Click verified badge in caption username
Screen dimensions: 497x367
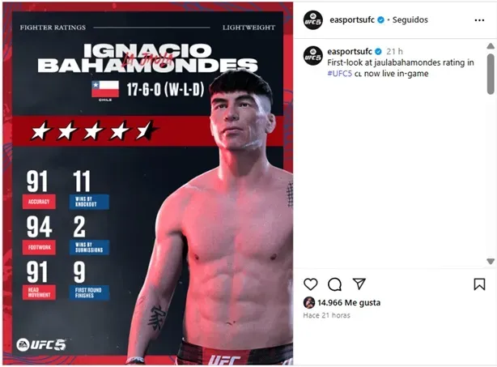point(378,51)
